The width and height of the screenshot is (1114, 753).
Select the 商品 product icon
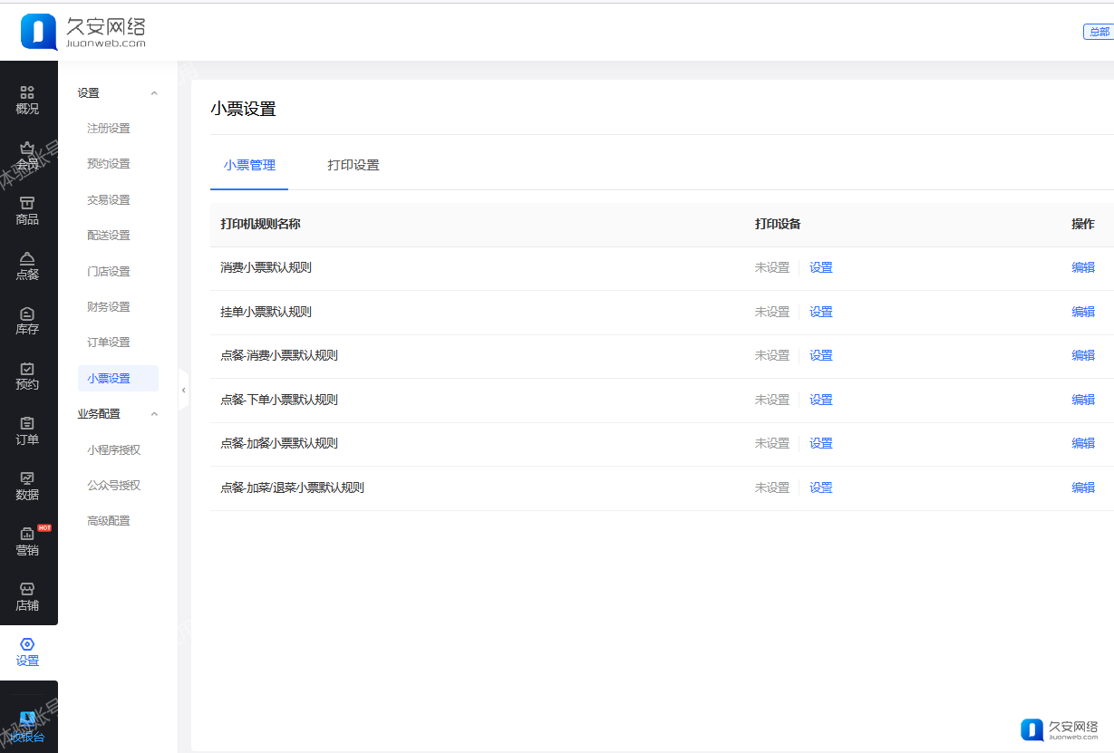click(x=27, y=203)
